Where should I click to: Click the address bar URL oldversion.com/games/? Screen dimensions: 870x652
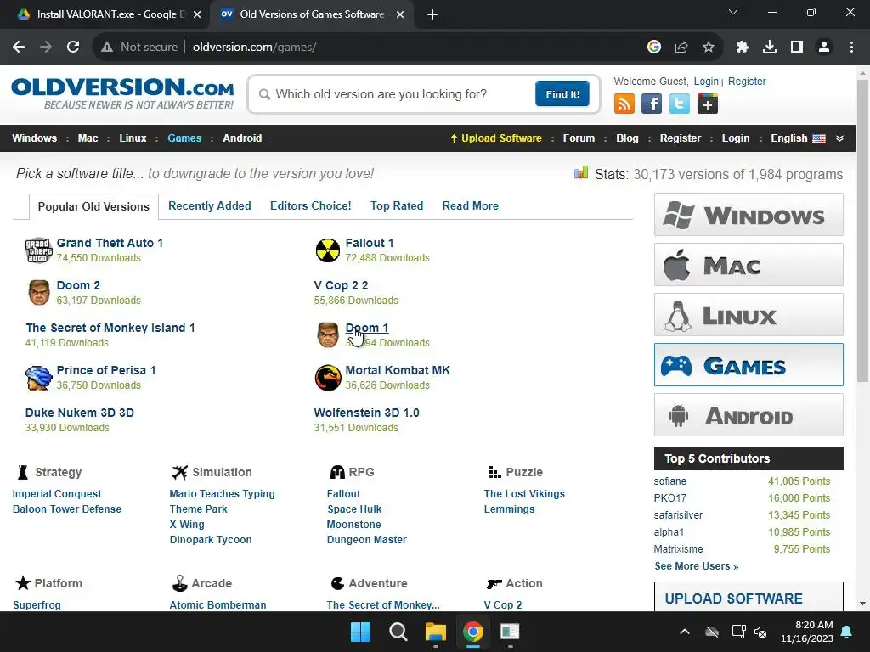tap(254, 48)
